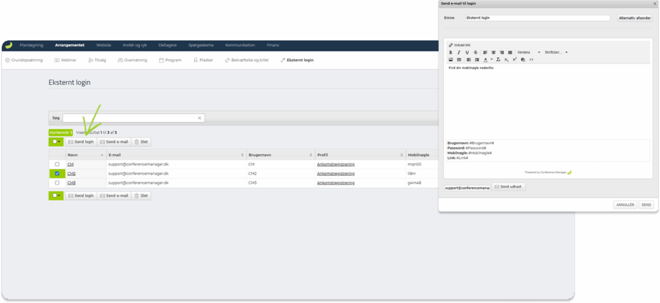Viewport: 660px width, 303px height.
Task: Open the Verdana font family dropdown
Action: [x=529, y=52]
